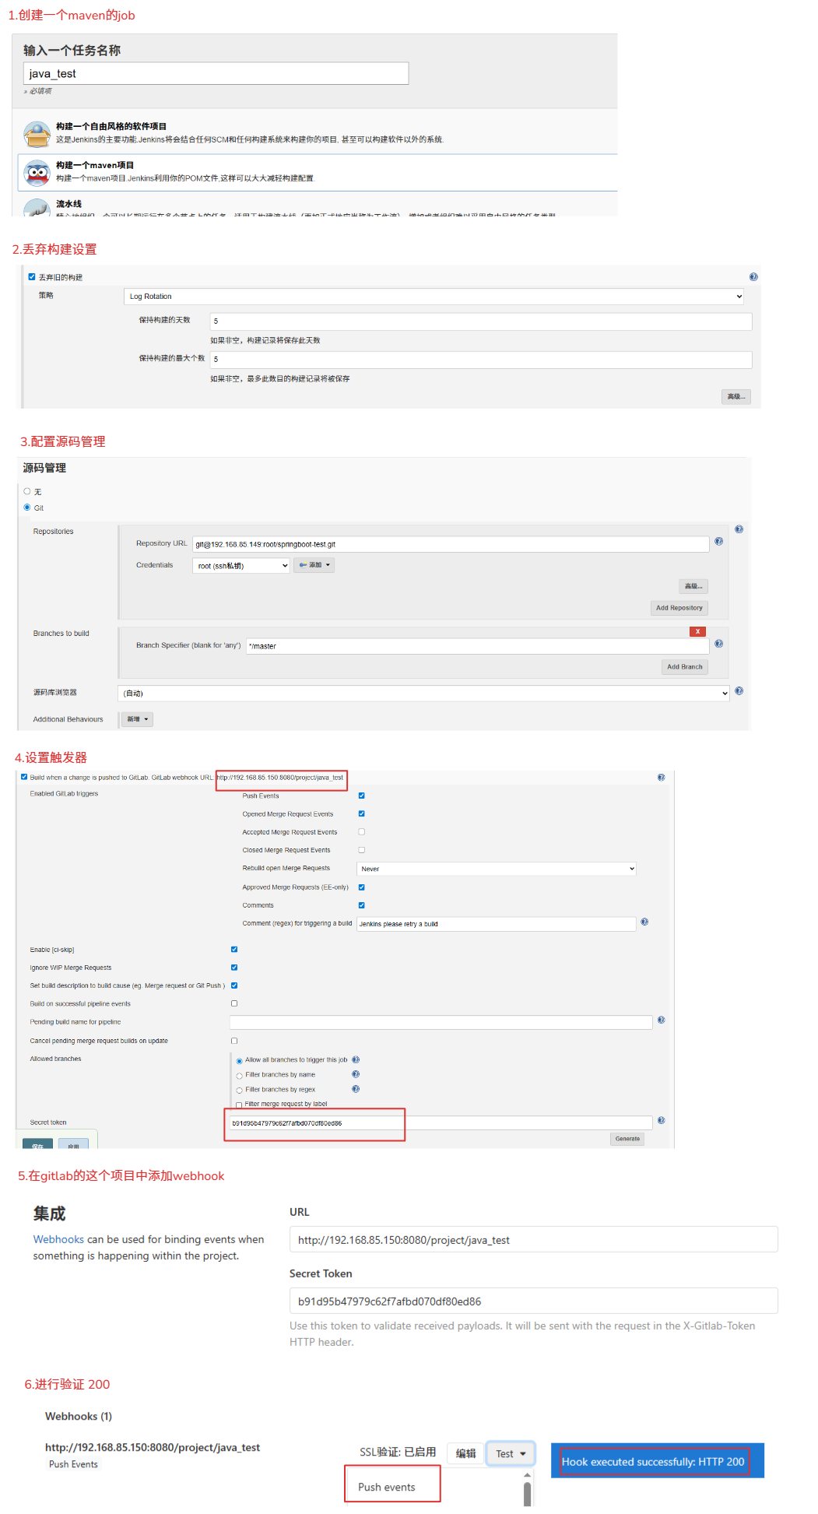
Task: Click the maven project icon
Action: [37, 173]
